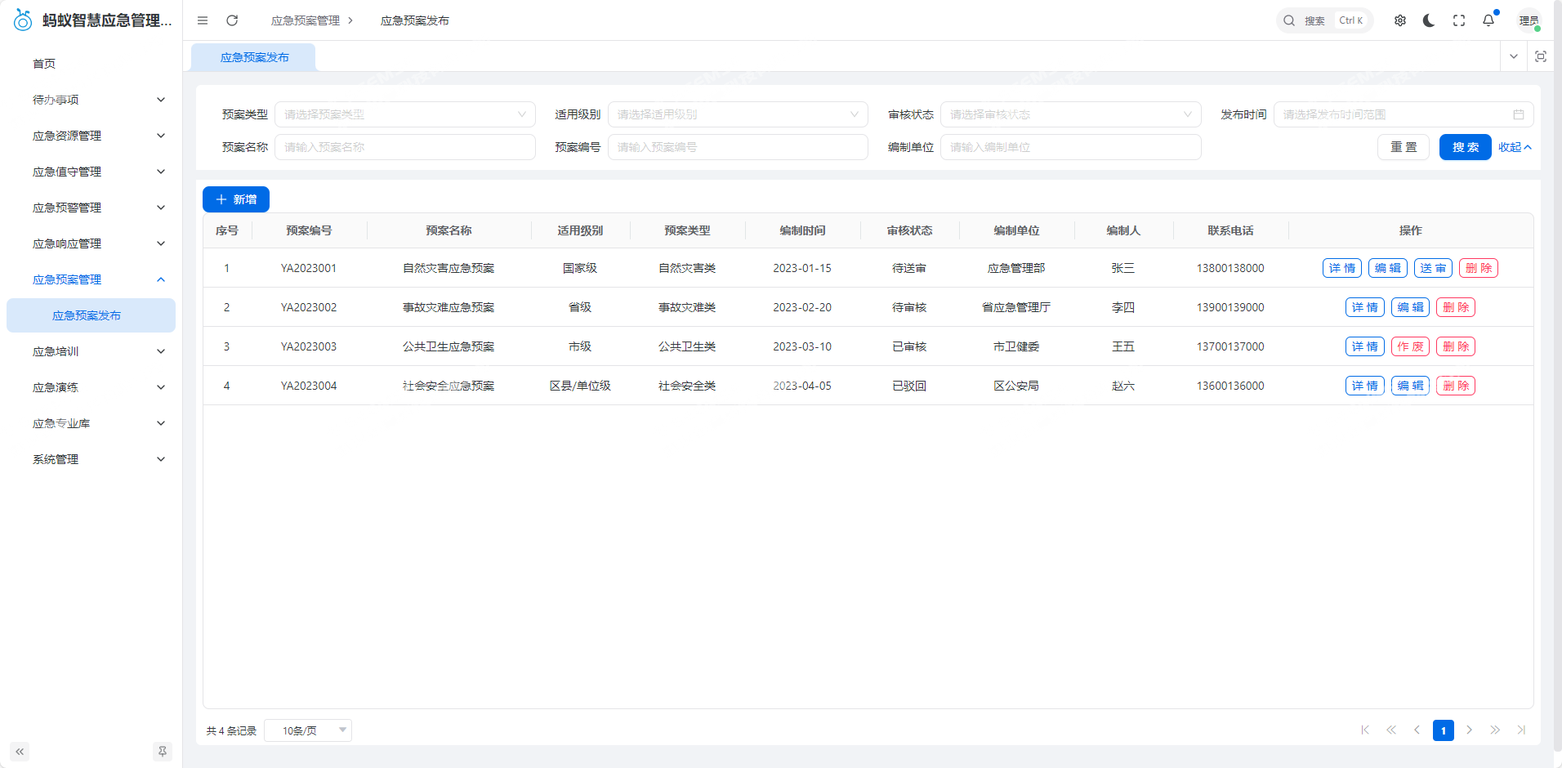Open the 预案类型 dropdown
The width and height of the screenshot is (1562, 768).
(405, 114)
